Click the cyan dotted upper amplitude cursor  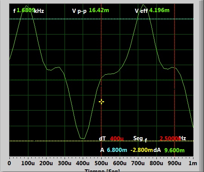pos(101,19)
